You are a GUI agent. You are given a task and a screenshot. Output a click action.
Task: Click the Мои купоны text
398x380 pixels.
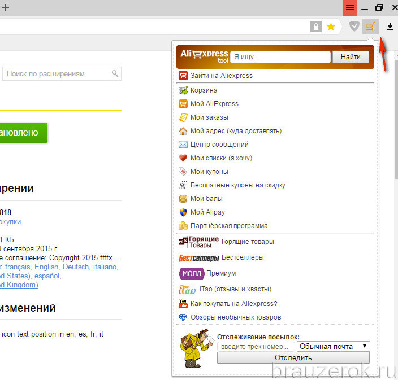[x=209, y=172]
